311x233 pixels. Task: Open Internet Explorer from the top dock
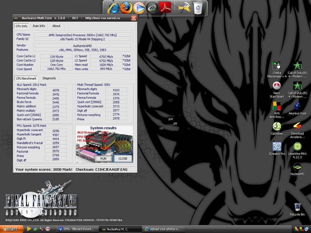113,8
